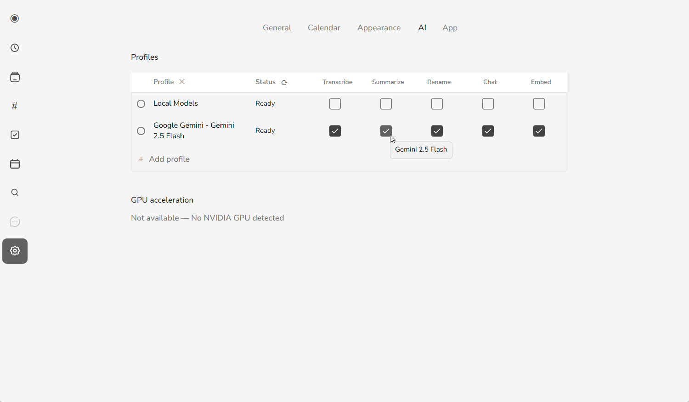Click the X next to Profile header
Viewport: 689px width, 402px height.
(182, 82)
